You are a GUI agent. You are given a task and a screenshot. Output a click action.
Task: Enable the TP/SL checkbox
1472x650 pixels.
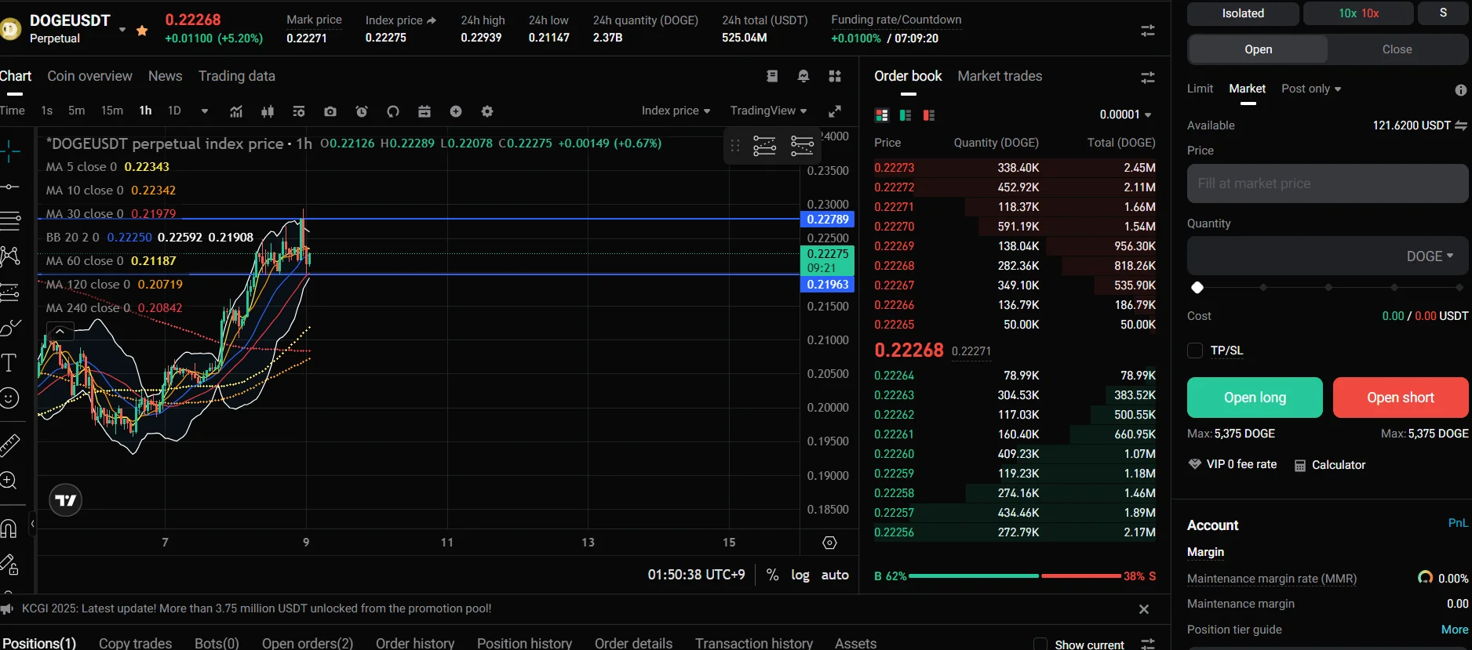(1195, 350)
